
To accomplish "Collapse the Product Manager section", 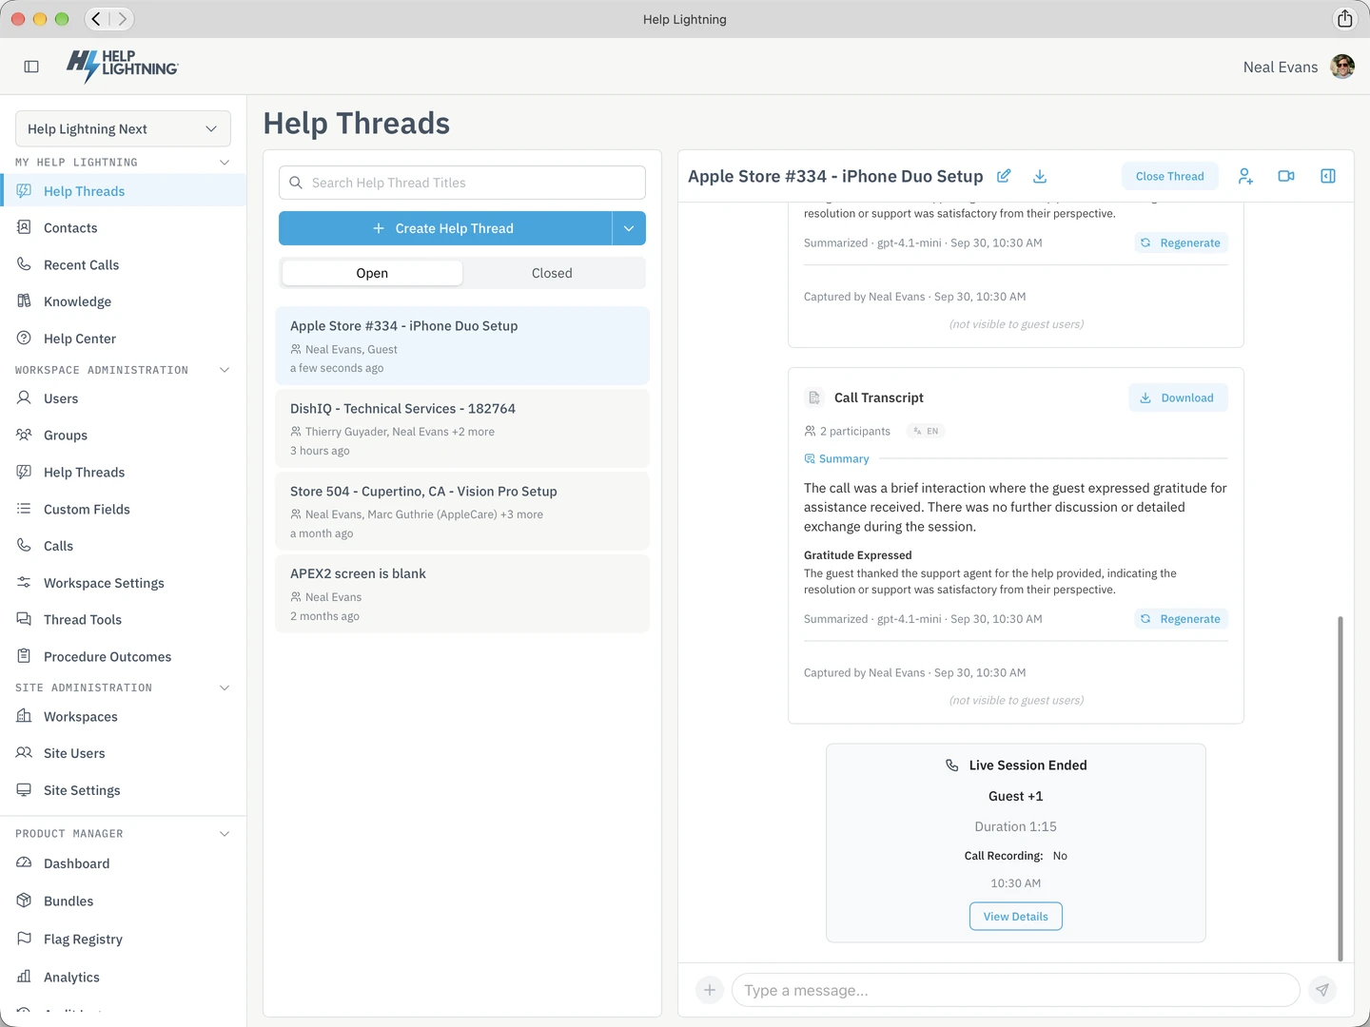I will tap(225, 834).
